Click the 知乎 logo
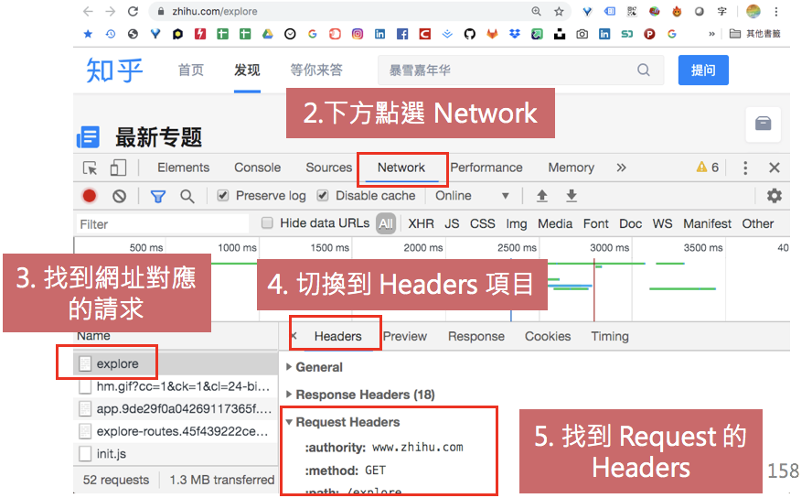This screenshot has width=812, height=498. [x=114, y=70]
